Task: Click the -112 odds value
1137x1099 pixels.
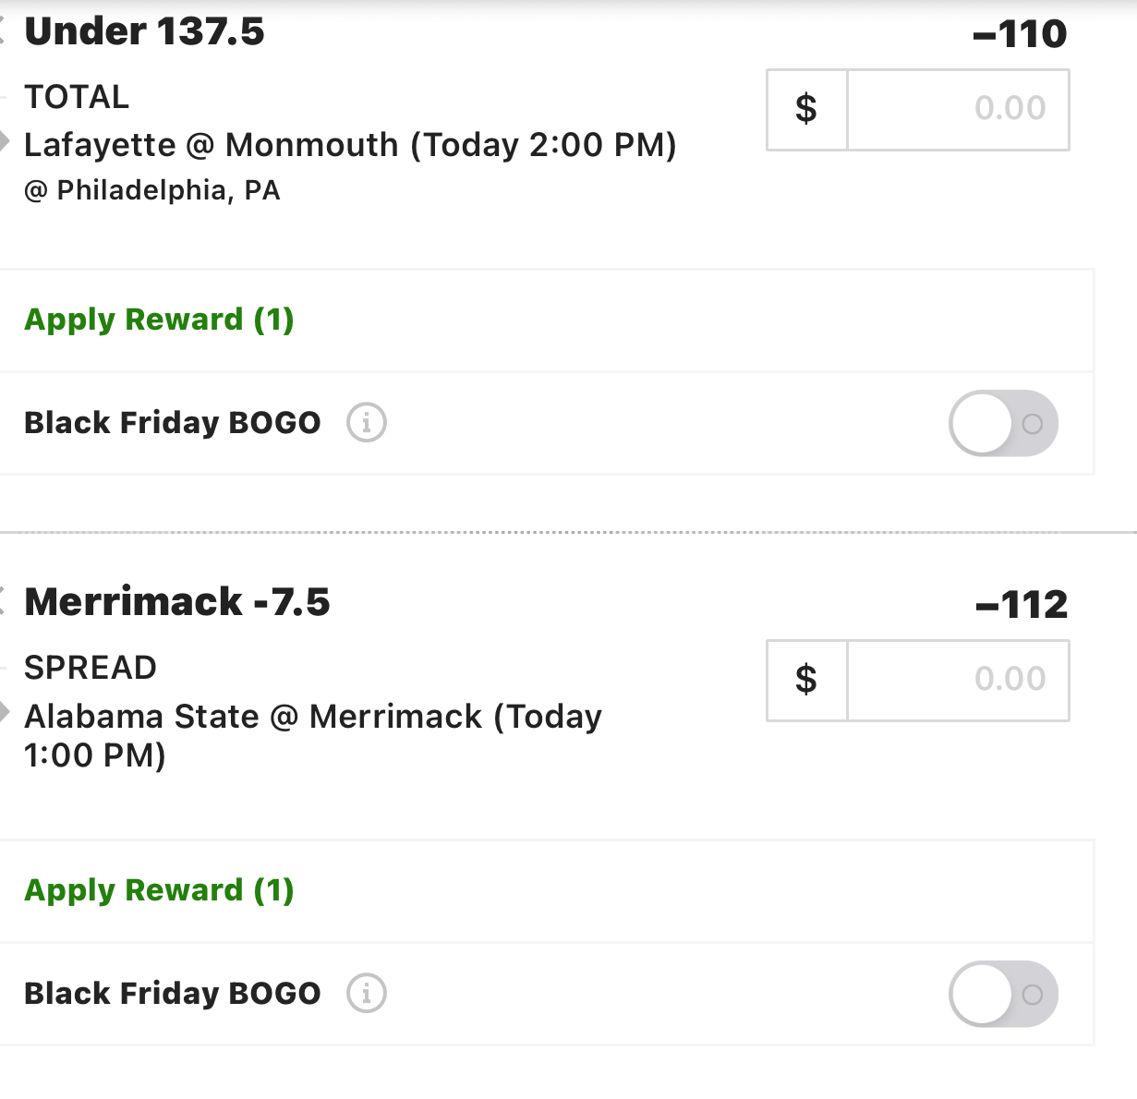Action: 1022,605
